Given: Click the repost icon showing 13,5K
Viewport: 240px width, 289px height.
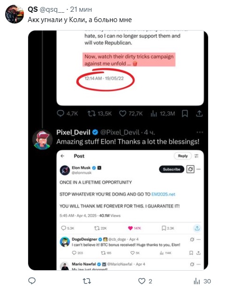Looking at the screenshot, I should tap(92, 114).
